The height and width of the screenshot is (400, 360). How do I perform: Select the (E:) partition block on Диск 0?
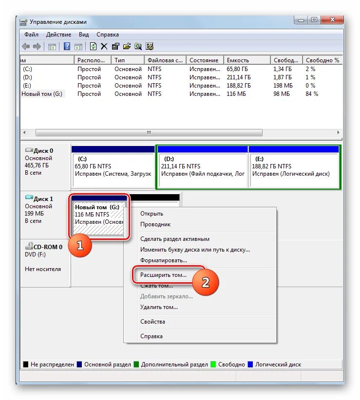(x=294, y=167)
